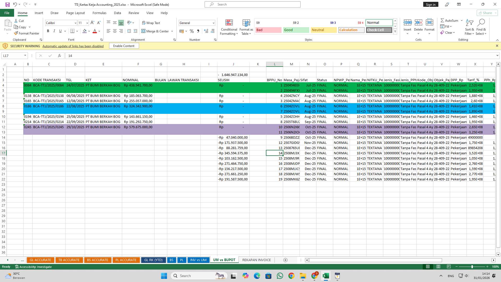The width and height of the screenshot is (501, 282).
Task: Open Conditional Formatting options
Action: click(x=229, y=27)
